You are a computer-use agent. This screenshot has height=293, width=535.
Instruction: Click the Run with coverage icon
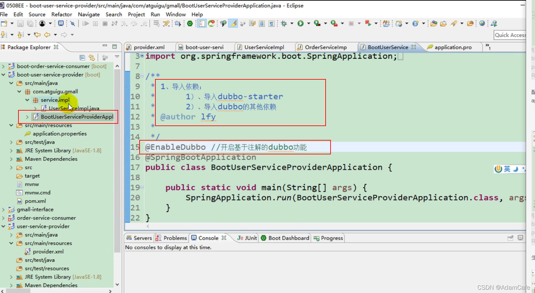[x=317, y=23]
